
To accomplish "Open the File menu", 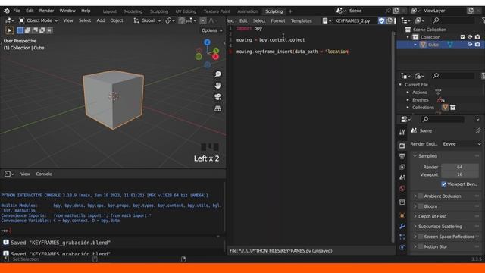I will (x=17, y=11).
